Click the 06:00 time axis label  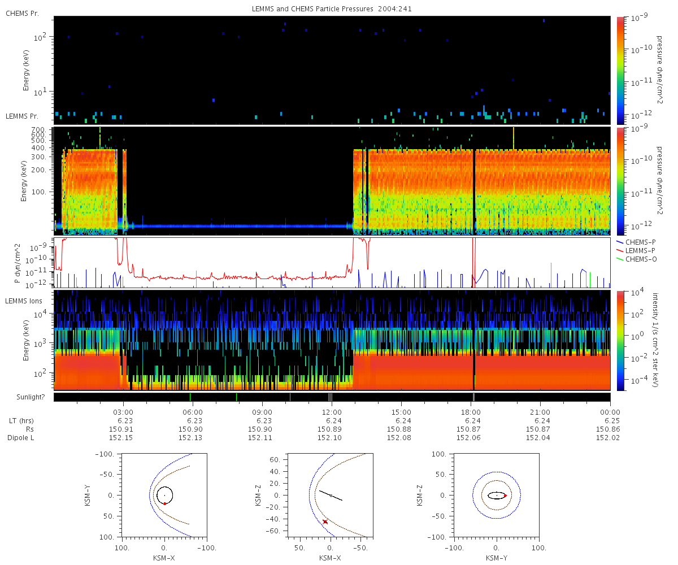point(193,411)
